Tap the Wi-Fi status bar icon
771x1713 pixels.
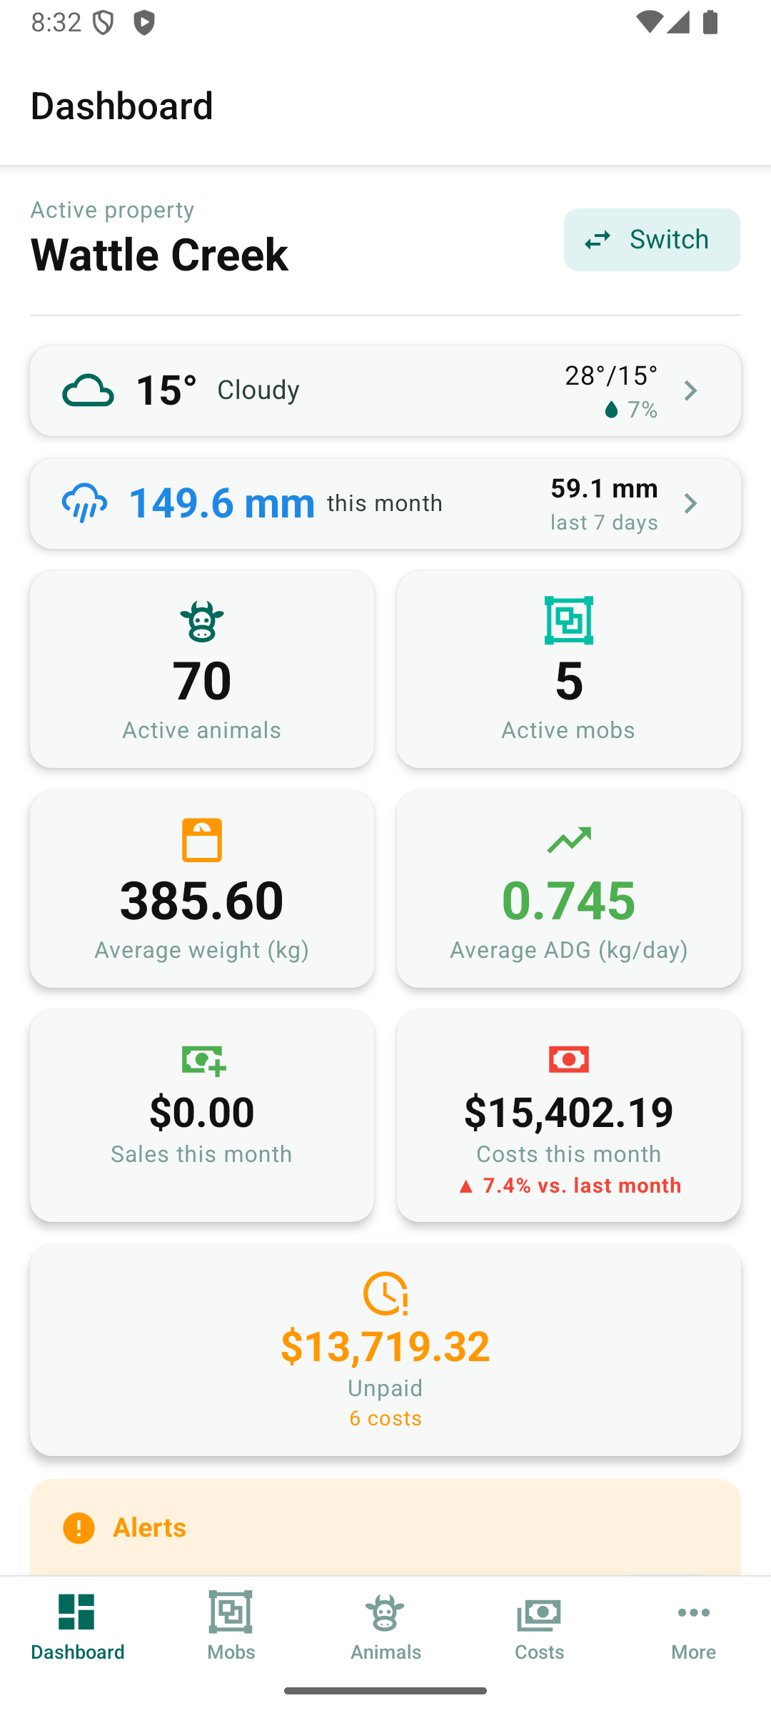pos(649,22)
